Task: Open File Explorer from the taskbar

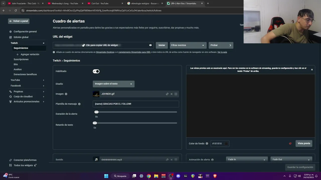Action: tap(156, 176)
